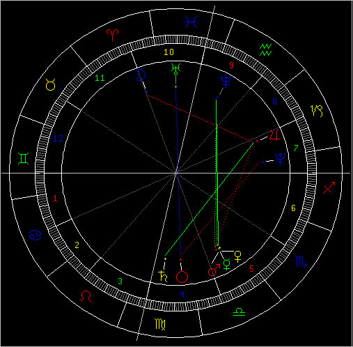Screen dimensions: 353x347
Task: Select the blue Neptune trident symbol
Action: tap(226, 82)
